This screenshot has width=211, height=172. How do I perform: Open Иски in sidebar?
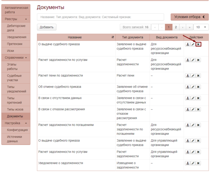coord(16,51)
